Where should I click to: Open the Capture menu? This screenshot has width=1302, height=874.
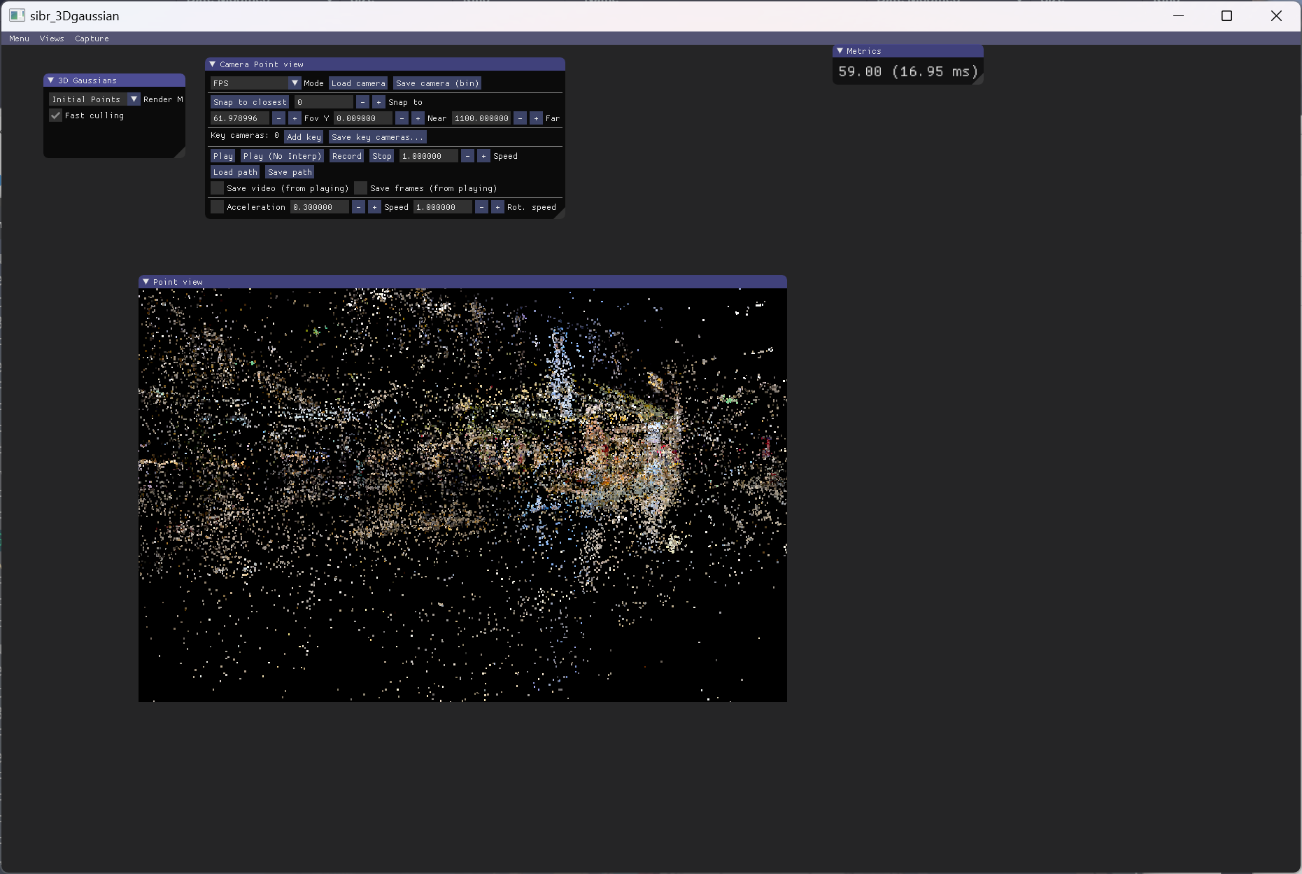pos(91,38)
